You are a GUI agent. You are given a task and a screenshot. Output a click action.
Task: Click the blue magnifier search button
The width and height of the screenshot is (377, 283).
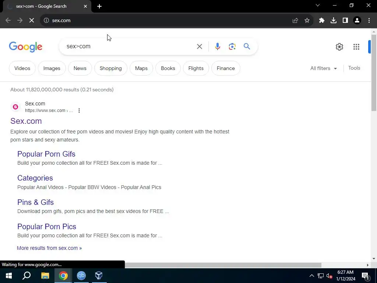click(247, 46)
